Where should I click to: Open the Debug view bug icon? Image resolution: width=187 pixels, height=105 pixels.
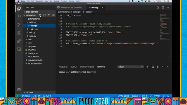(x=19, y=33)
